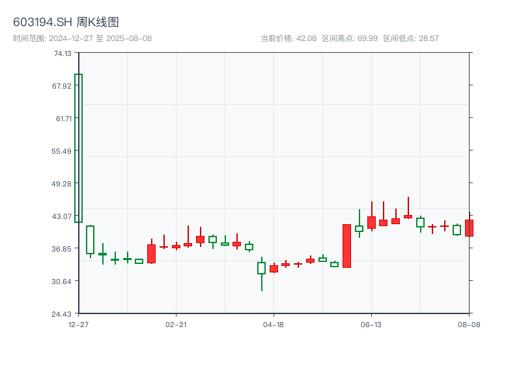Click the 12-27 date on the x-axis
Viewport: 521px width, 391px height.
(78, 324)
